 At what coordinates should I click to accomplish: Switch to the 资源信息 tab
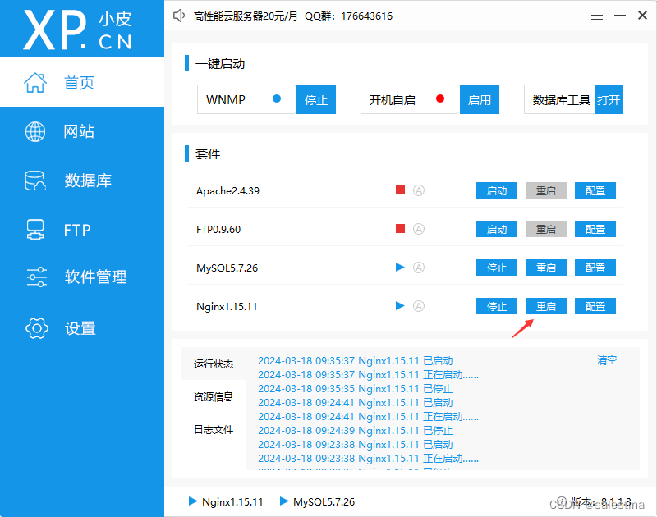(x=214, y=396)
